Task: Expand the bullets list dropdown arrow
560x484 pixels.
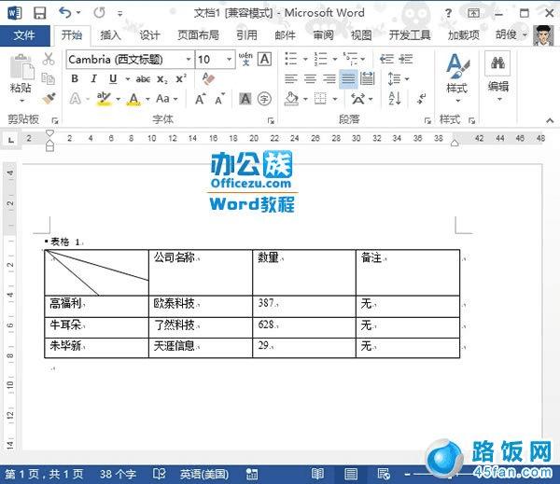Action: [x=305, y=59]
